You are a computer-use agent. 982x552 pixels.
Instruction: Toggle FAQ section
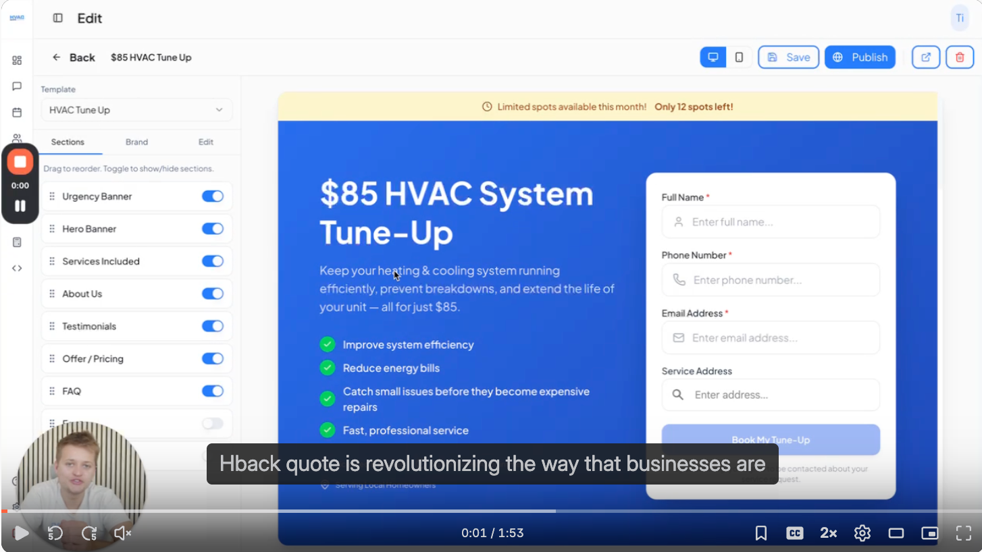213,391
